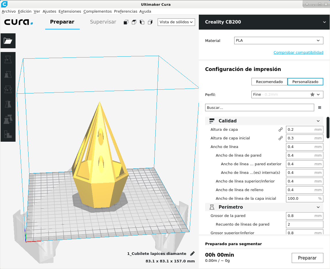Screen dimensions: 330x269
Task: Select the Rotate tool in left toolbar
Action: point(8,89)
